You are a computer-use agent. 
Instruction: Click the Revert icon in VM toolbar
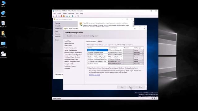75,16
